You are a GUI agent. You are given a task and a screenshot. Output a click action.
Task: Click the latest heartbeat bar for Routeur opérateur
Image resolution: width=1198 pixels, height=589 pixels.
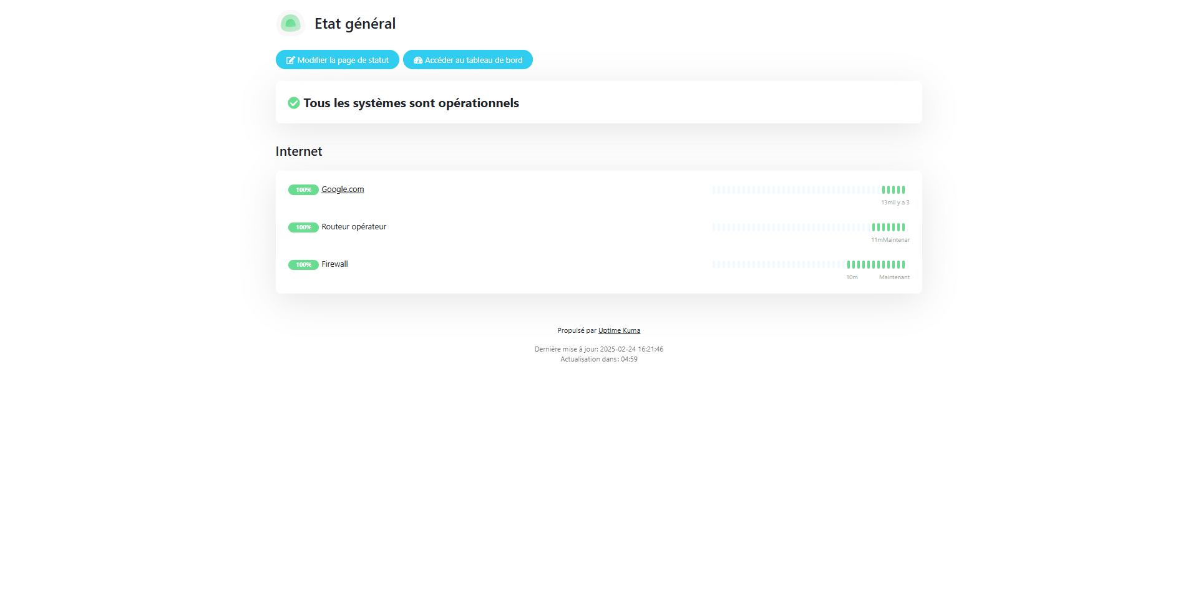(x=903, y=227)
